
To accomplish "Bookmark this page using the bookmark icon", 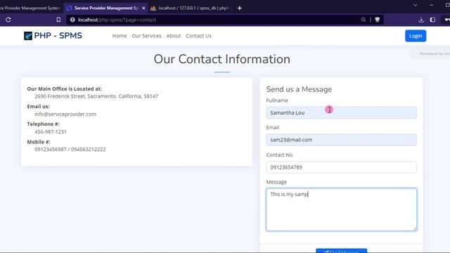I will pos(58,20).
